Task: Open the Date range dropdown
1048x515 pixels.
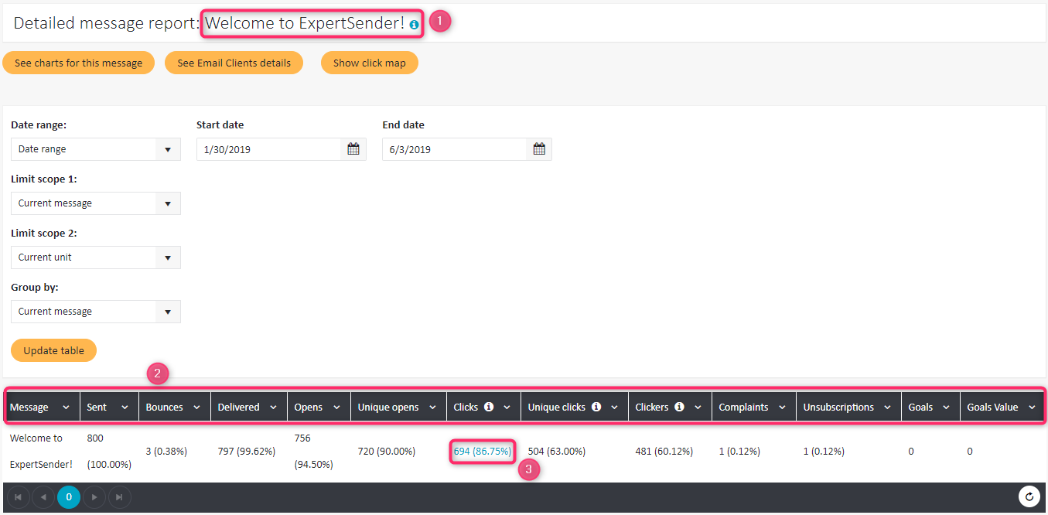Action: (x=96, y=149)
